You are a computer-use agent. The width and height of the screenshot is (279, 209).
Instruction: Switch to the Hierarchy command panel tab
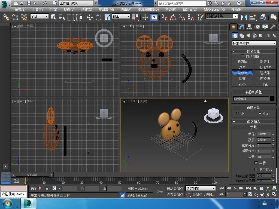[x=249, y=27]
